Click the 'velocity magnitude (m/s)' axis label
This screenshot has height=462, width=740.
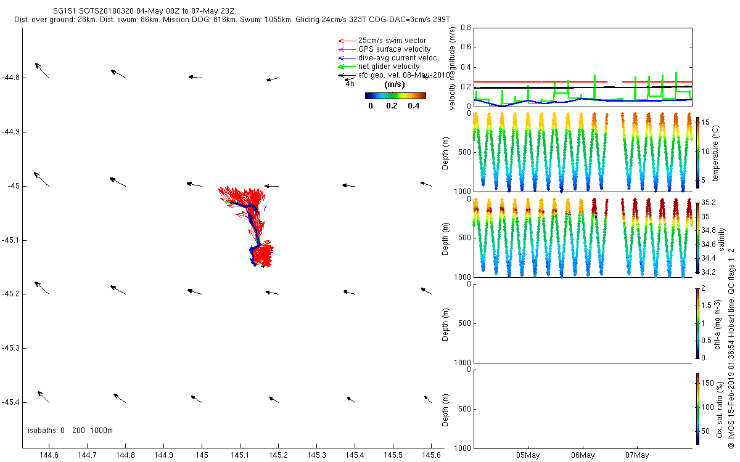pyautogui.click(x=453, y=68)
